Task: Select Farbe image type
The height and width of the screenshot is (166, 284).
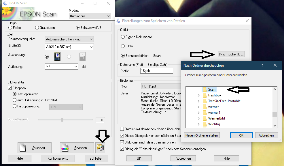Action: click(x=10, y=28)
